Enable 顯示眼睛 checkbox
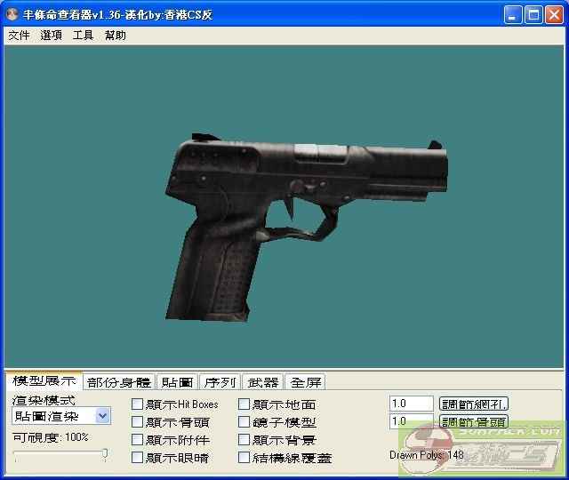 [x=137, y=458]
